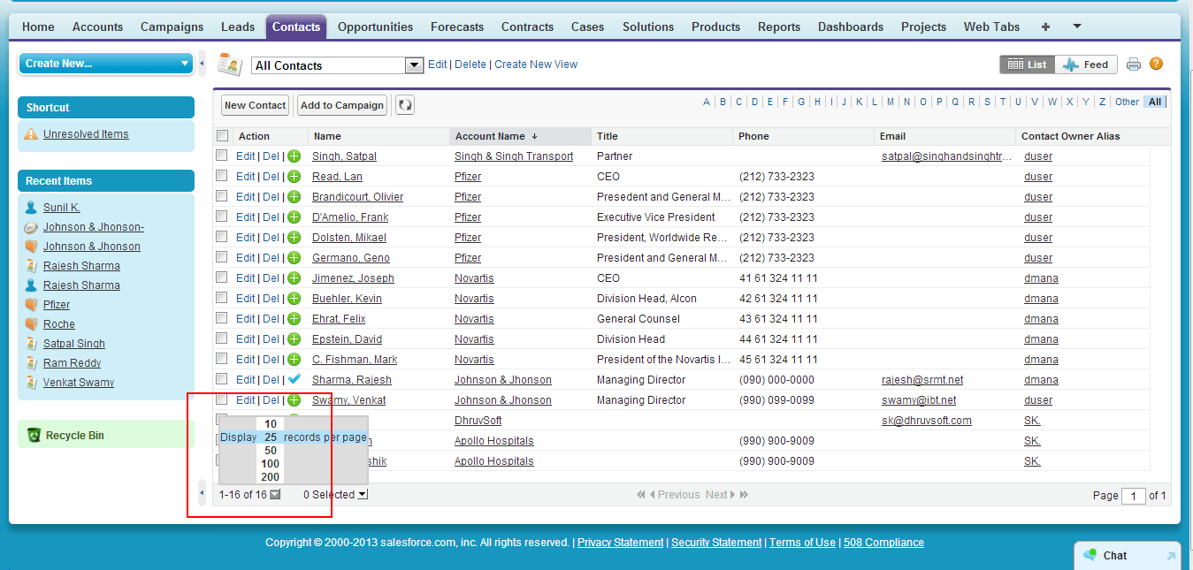This screenshot has height=570, width=1193.
Task: Open the Unresolved Items link
Action: pos(86,134)
